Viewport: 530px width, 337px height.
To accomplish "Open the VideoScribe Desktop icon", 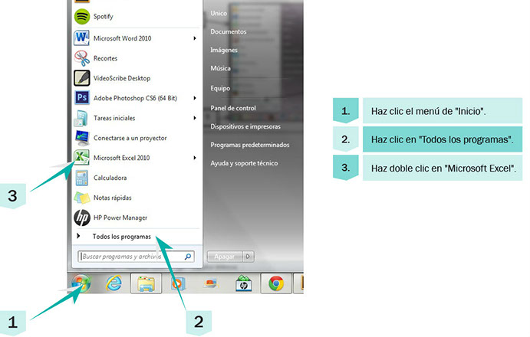I will [82, 78].
